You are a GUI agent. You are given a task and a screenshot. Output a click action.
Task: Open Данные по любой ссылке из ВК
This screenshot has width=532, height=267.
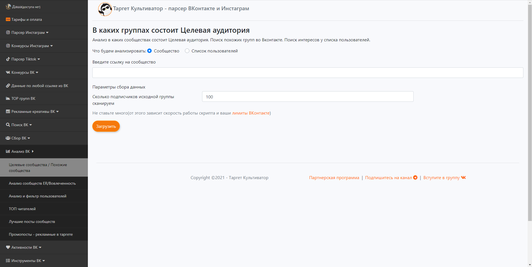(44, 86)
